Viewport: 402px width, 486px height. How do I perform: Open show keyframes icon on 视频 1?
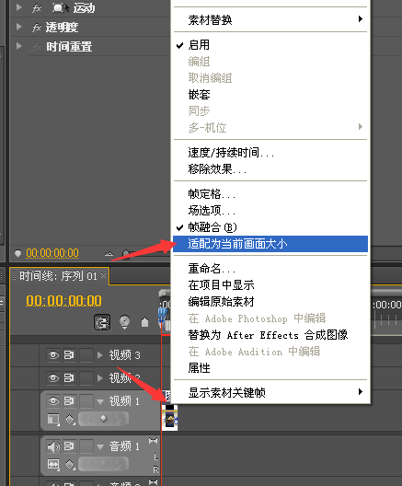click(70, 420)
